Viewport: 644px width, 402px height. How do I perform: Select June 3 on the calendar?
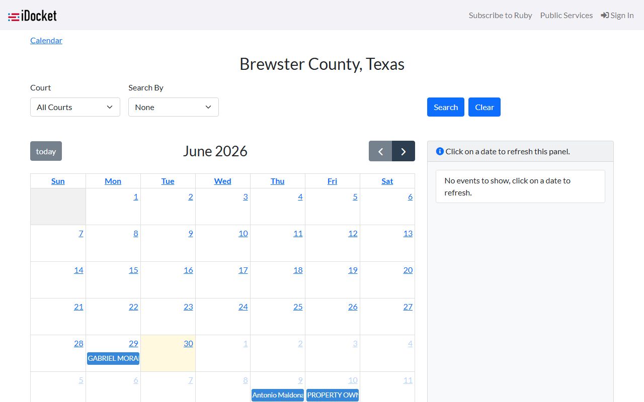point(245,196)
